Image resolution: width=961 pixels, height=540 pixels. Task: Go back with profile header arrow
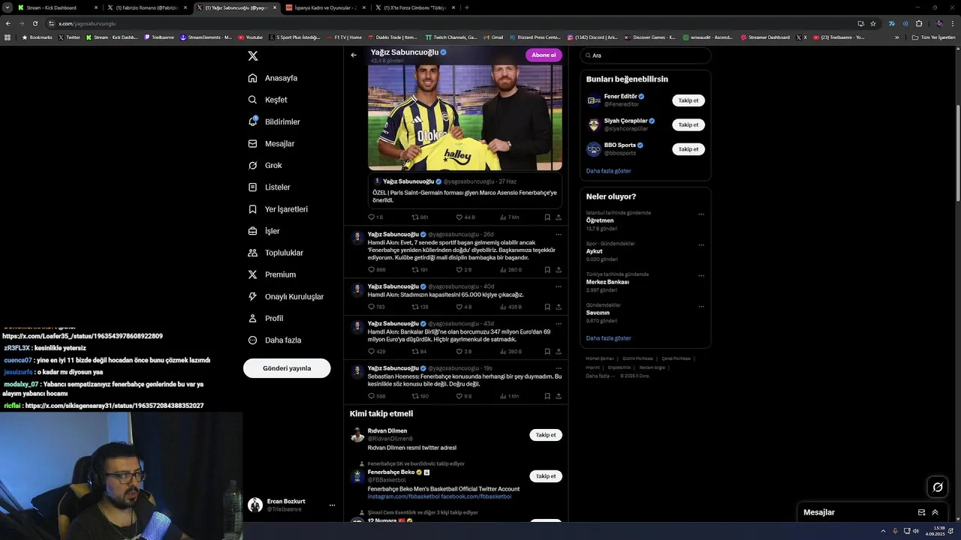coord(354,55)
